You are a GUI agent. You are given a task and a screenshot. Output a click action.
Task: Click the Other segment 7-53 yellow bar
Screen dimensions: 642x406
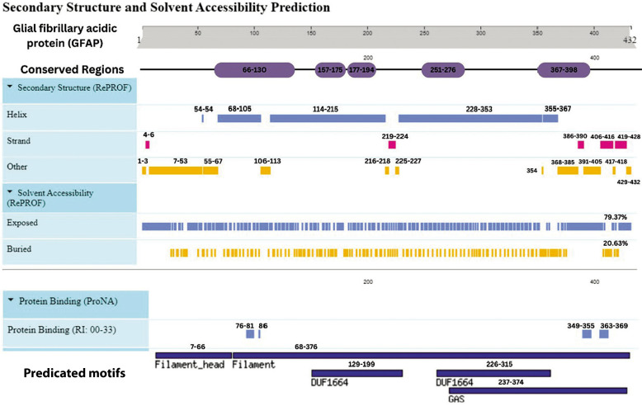coord(176,171)
